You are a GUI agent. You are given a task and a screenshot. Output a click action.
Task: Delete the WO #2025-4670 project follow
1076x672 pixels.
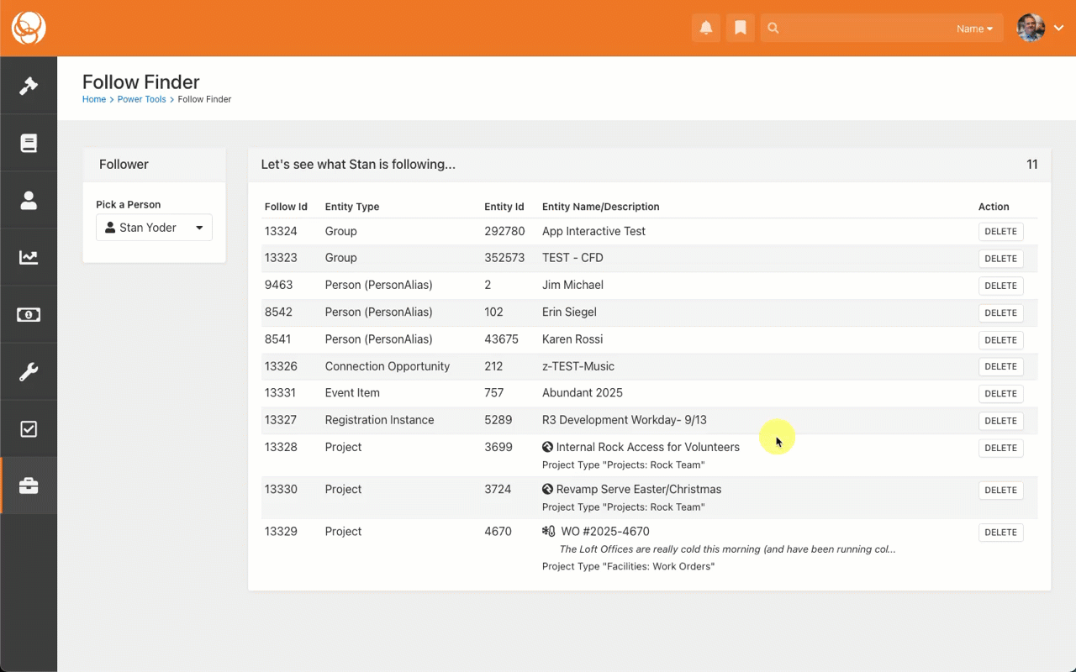1000,533
